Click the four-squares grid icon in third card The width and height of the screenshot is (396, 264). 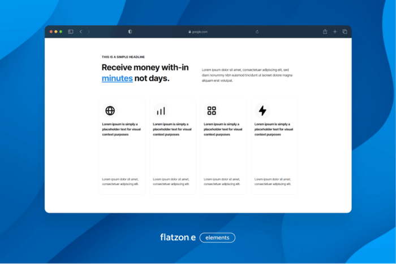coord(212,111)
